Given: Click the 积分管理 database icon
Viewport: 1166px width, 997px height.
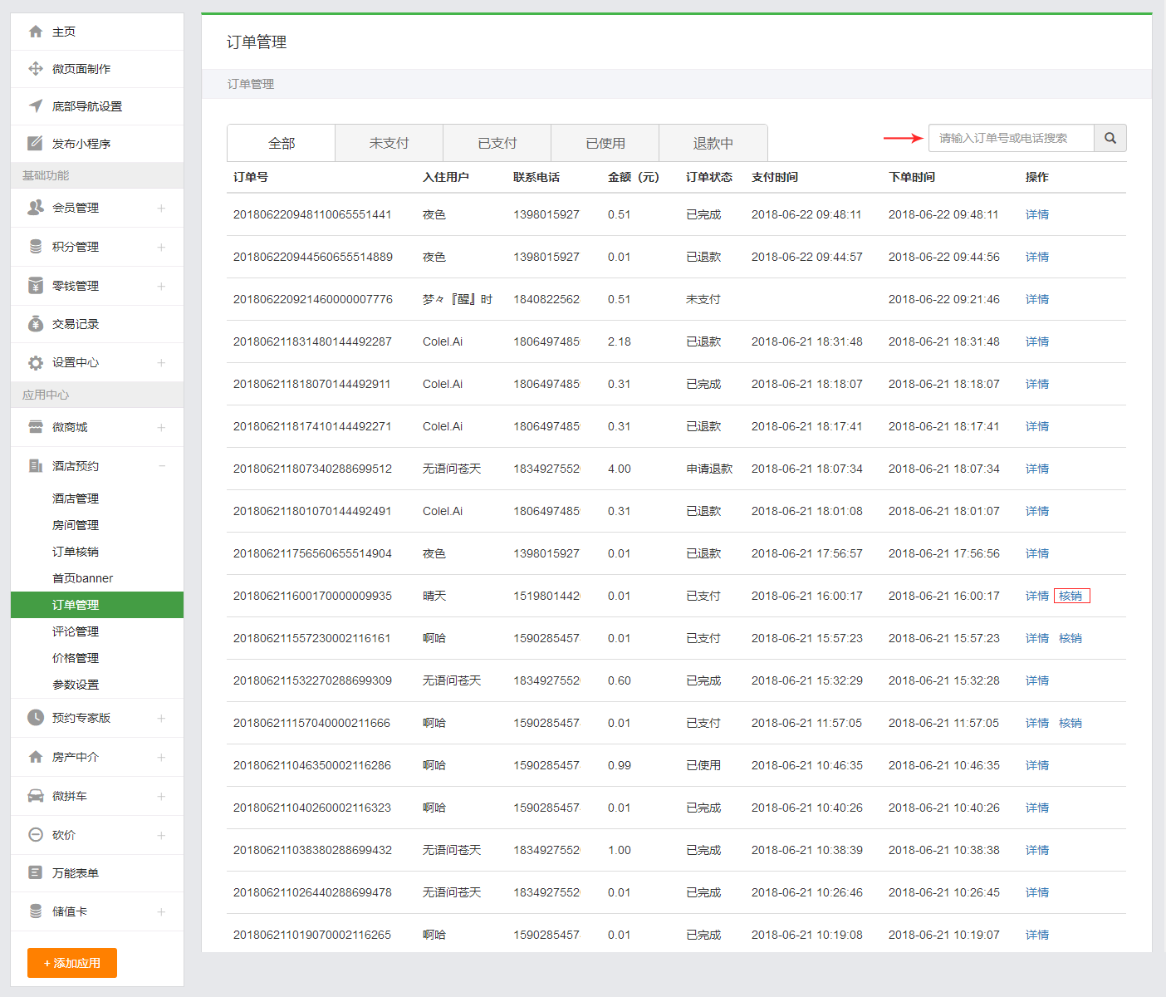Looking at the screenshot, I should point(36,247).
